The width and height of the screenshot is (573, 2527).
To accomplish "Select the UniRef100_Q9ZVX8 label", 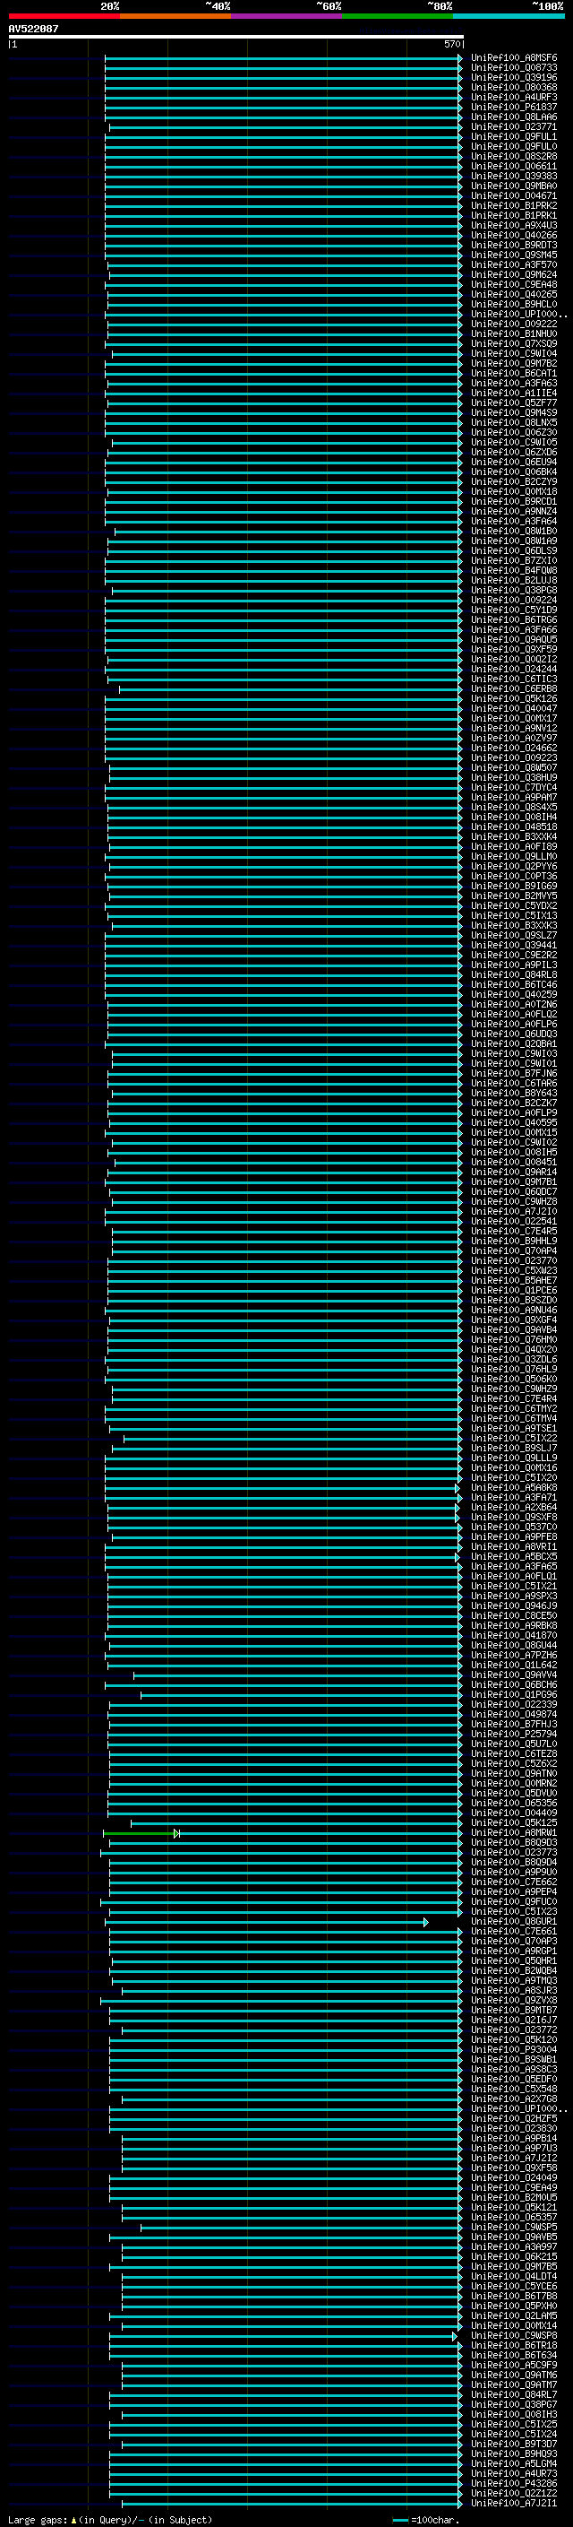I will point(514,2000).
